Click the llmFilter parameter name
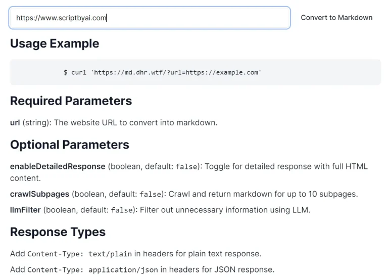The width and height of the screenshot is (388, 277). (x=25, y=209)
